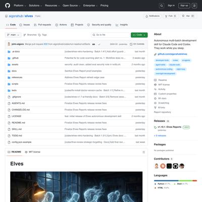Select the README tab in file viewer
The image size is (202, 202).
click(15, 152)
